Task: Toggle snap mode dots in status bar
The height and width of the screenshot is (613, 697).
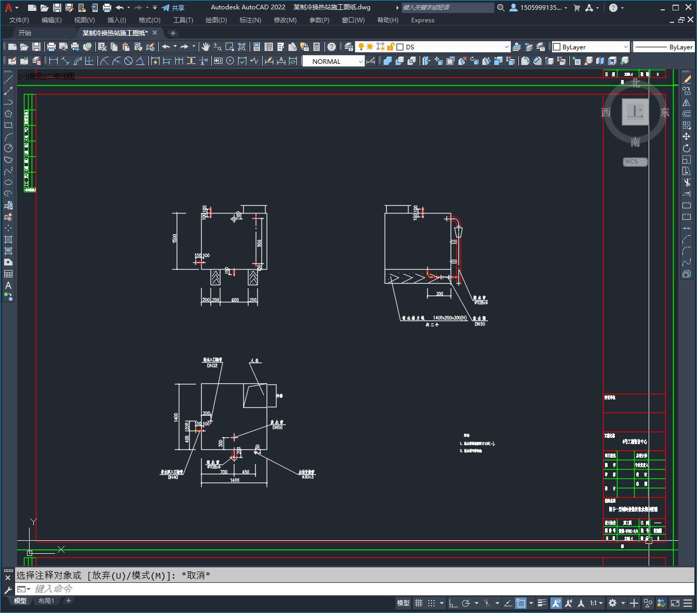Action: coord(431,603)
